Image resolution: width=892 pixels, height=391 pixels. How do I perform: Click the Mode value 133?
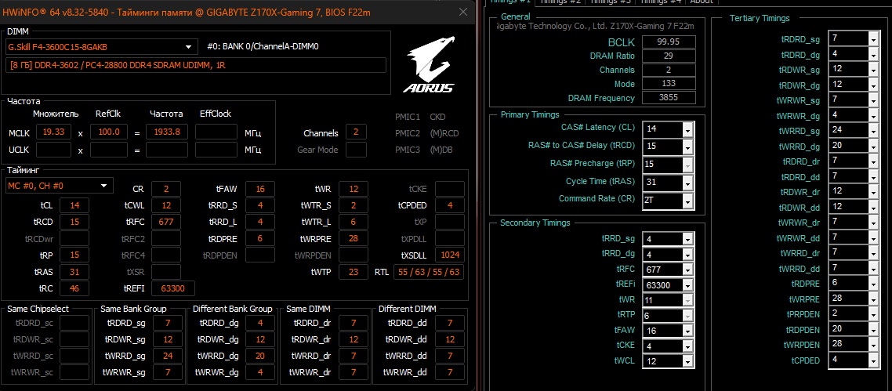(669, 84)
